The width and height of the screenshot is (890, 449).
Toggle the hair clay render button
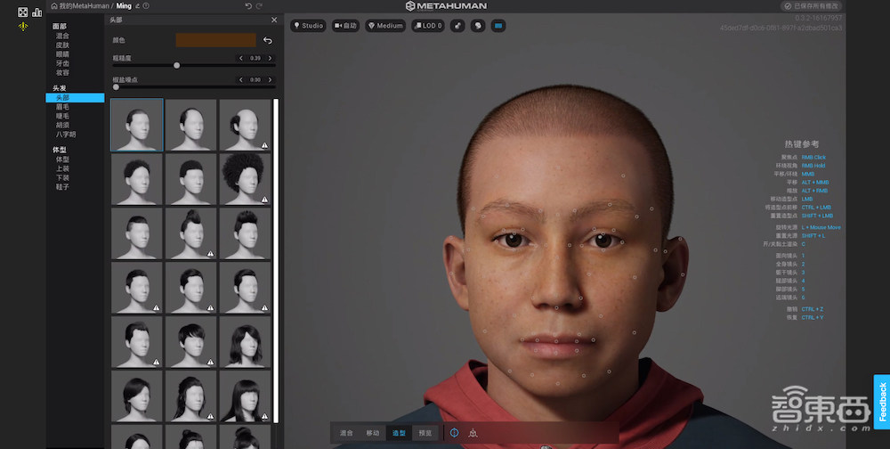point(477,26)
